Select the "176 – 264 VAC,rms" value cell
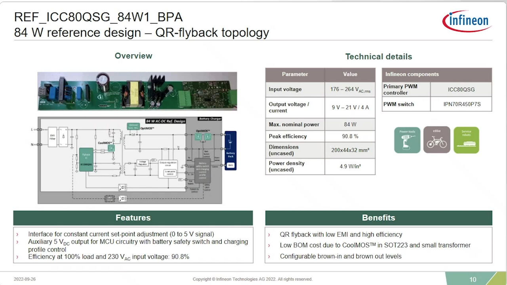 click(x=350, y=89)
